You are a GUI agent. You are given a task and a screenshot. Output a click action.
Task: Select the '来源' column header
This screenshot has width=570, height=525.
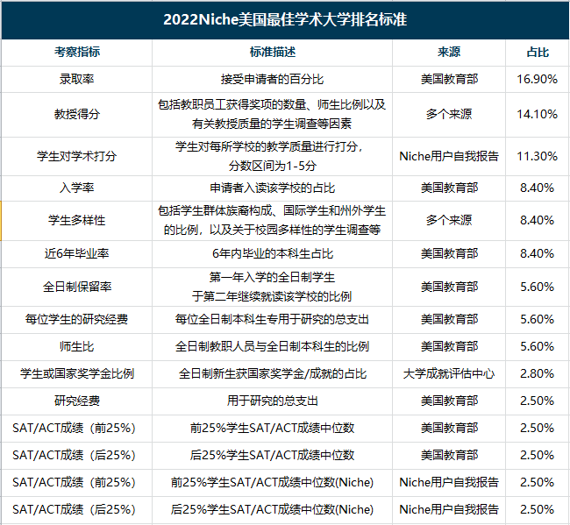pyautogui.click(x=449, y=52)
